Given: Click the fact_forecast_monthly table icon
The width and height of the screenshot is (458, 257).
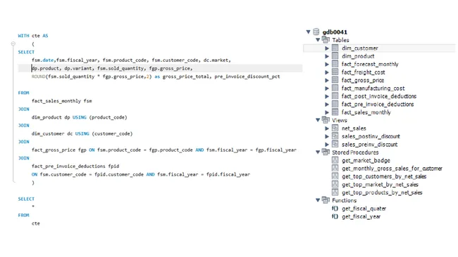Looking at the screenshot, I should pyautogui.click(x=335, y=64).
